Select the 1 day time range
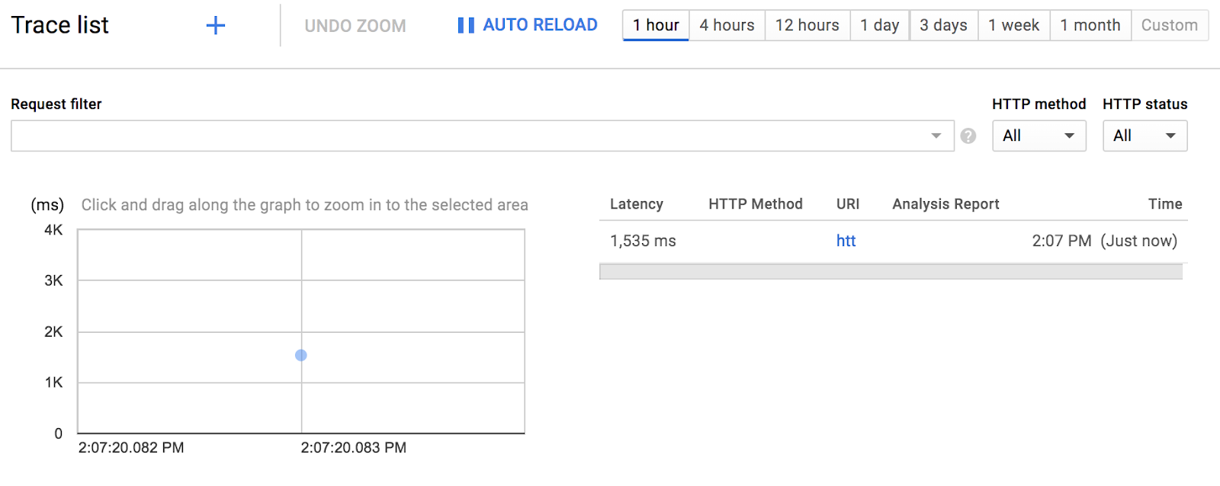The image size is (1220, 486). [x=879, y=25]
